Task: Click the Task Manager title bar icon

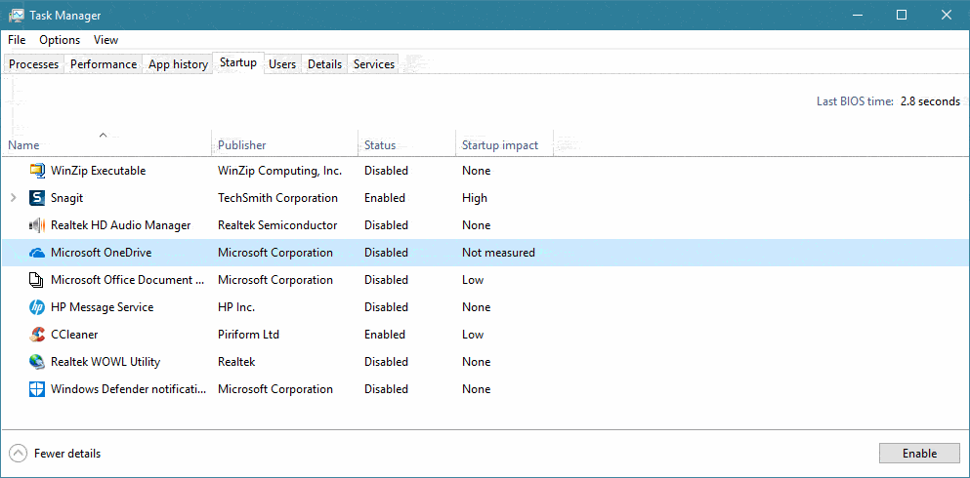Action: pyautogui.click(x=17, y=15)
